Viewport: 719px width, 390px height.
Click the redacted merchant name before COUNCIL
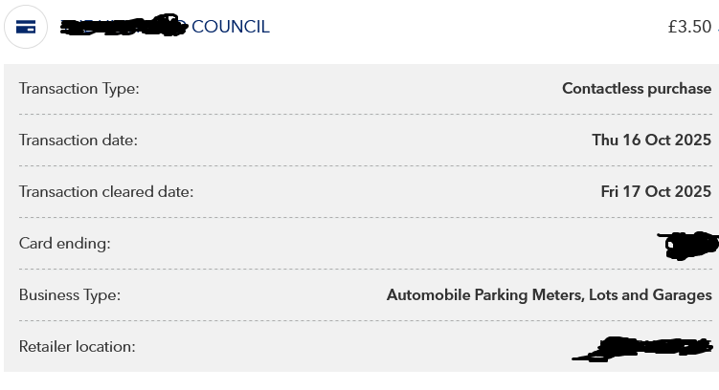coord(123,27)
